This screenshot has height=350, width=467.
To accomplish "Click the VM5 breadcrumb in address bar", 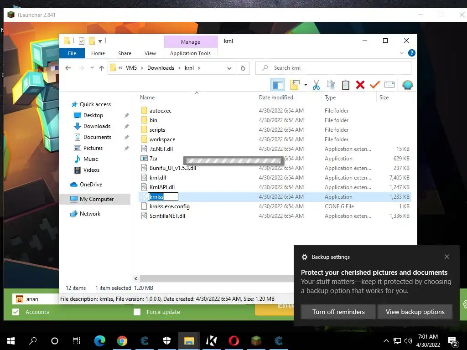I will (x=131, y=68).
